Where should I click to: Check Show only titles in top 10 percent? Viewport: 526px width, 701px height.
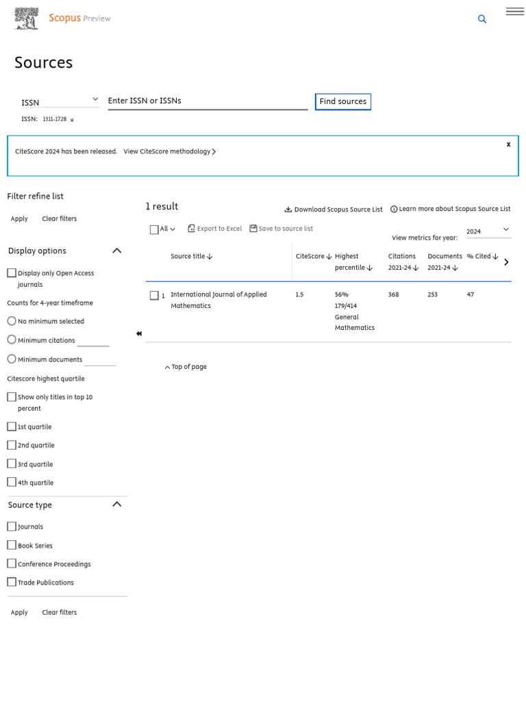12,396
